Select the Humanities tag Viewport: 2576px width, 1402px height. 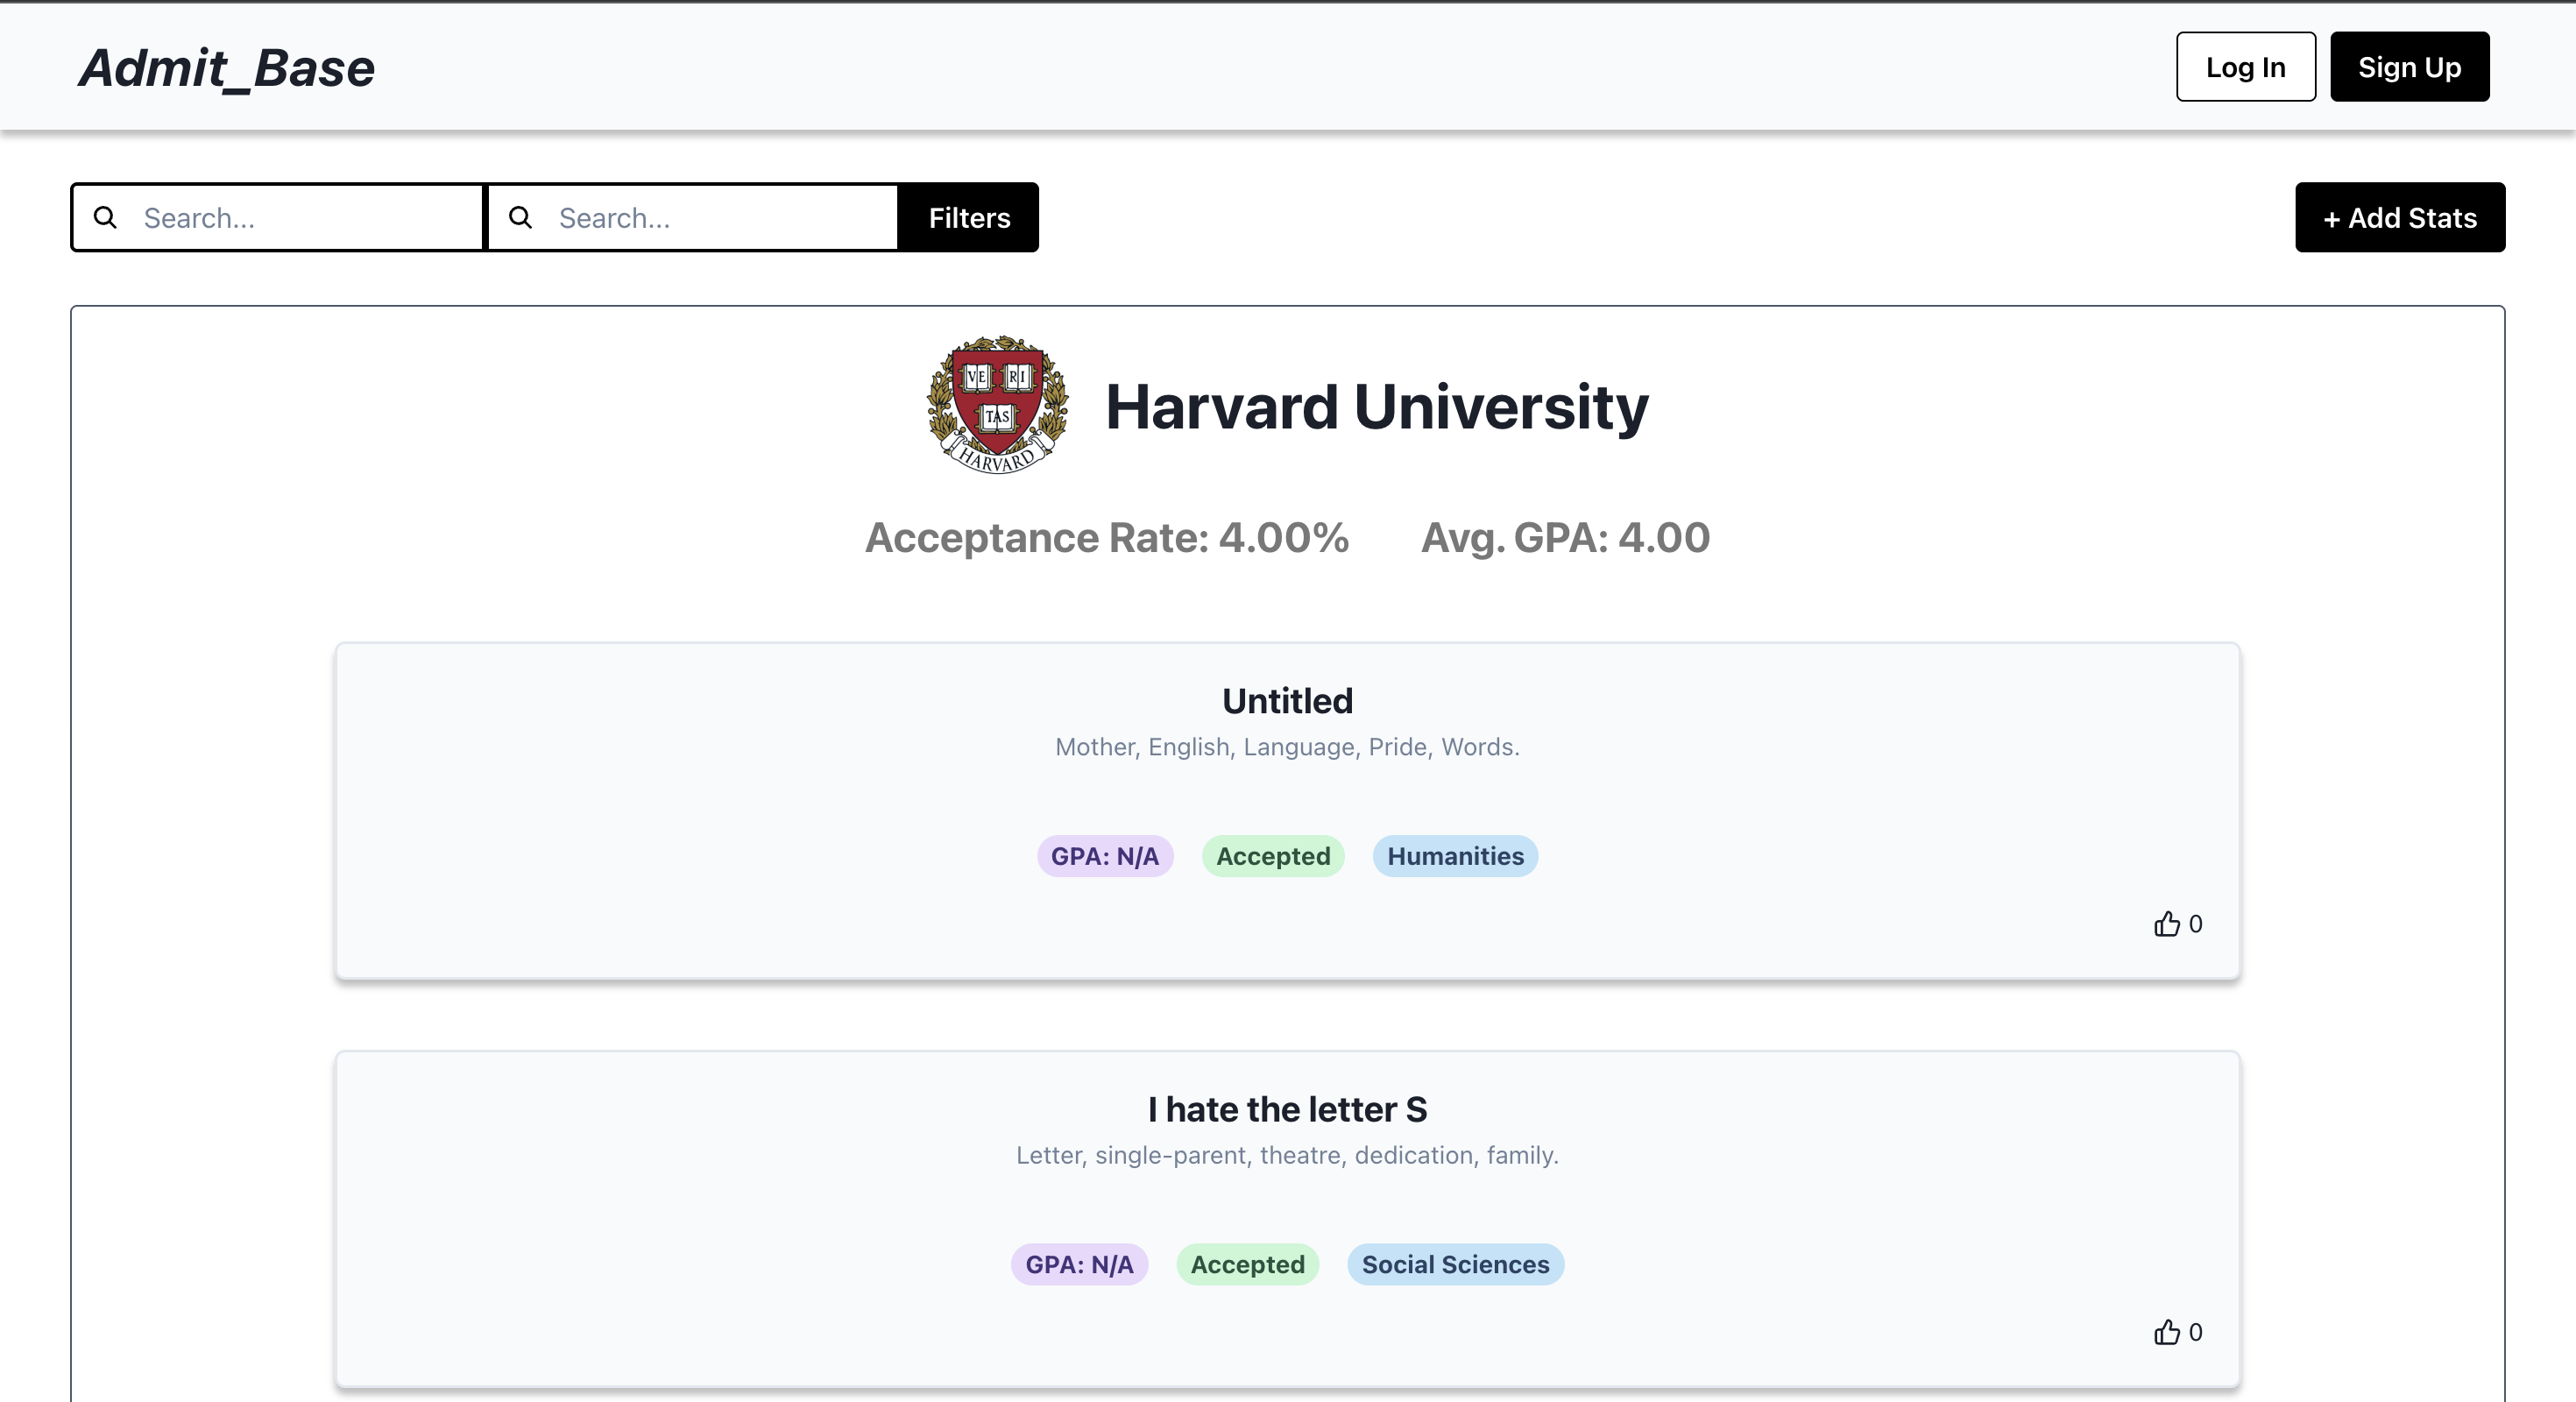click(x=1454, y=856)
